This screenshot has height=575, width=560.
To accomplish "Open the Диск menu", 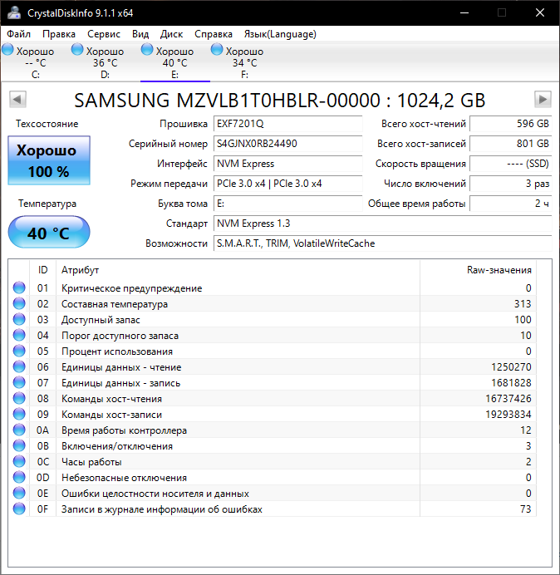I will (x=171, y=34).
